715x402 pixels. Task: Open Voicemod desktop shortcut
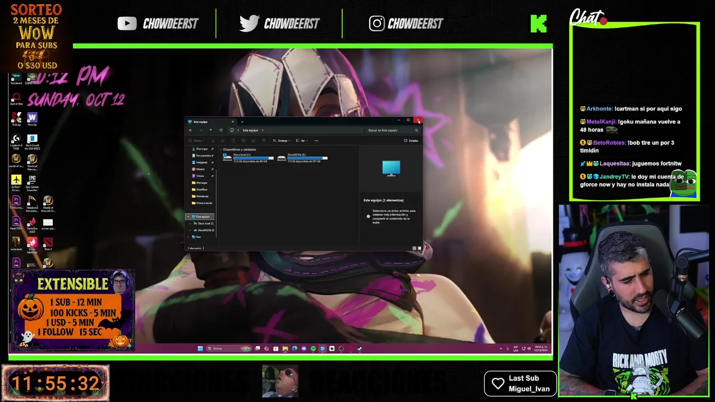coord(16,78)
